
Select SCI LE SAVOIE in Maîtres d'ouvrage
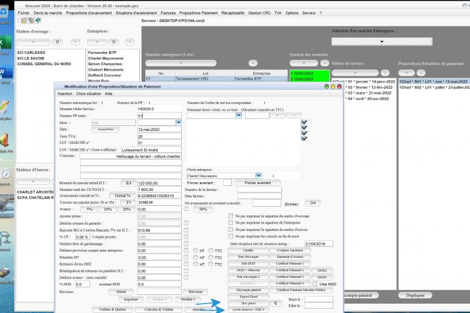[x=31, y=58]
